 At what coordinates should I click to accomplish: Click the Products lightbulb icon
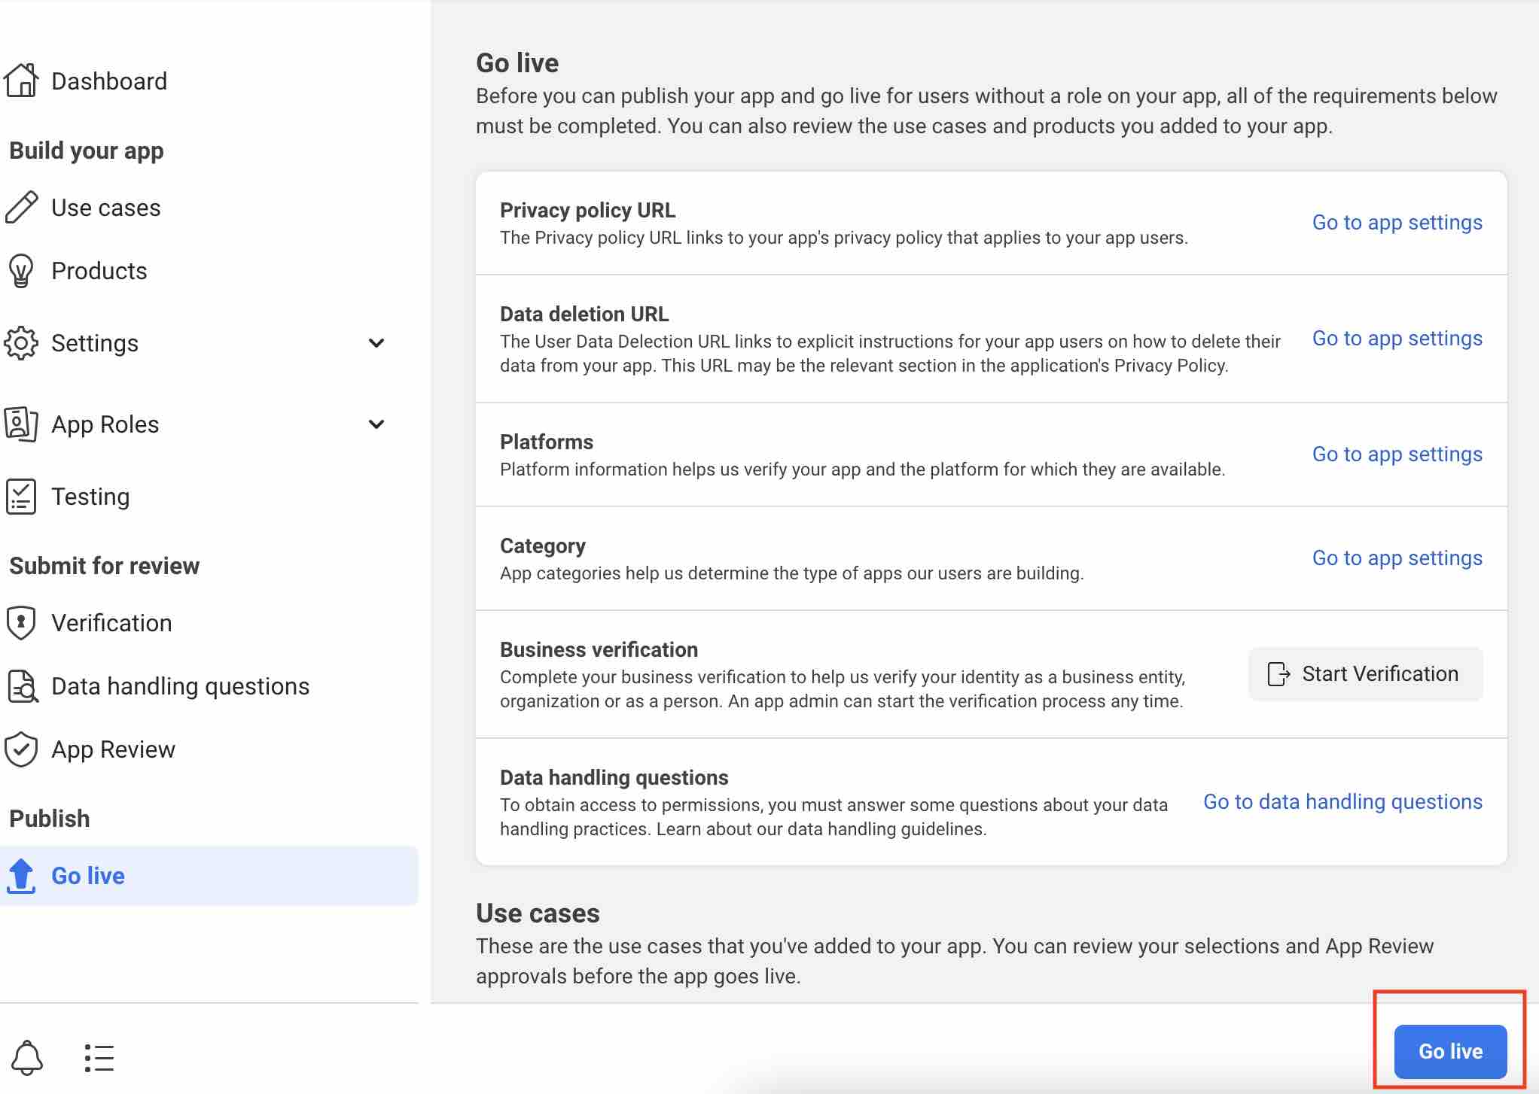pyautogui.click(x=21, y=271)
